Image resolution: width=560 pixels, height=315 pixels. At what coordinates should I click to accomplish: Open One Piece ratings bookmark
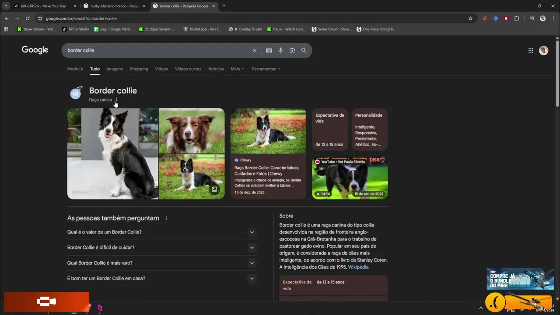[376, 29]
